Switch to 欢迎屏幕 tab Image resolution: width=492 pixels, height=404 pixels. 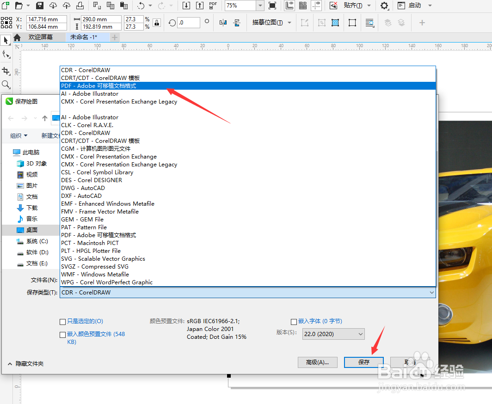[41, 37]
